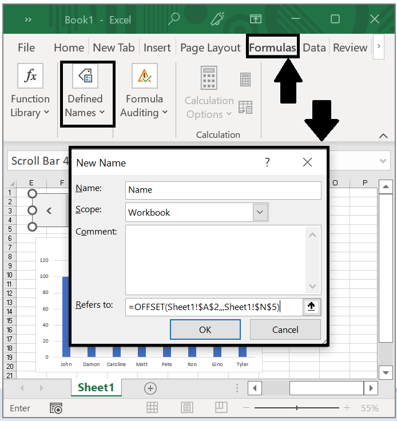The image size is (397, 421).
Task: Zoom out with the minus button
Action: click(246, 408)
